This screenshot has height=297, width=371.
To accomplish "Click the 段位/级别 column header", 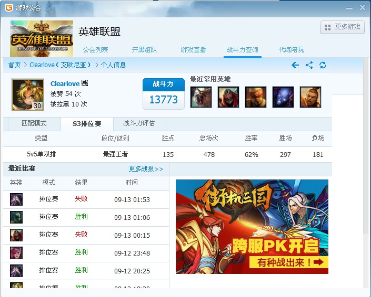I will point(115,138).
